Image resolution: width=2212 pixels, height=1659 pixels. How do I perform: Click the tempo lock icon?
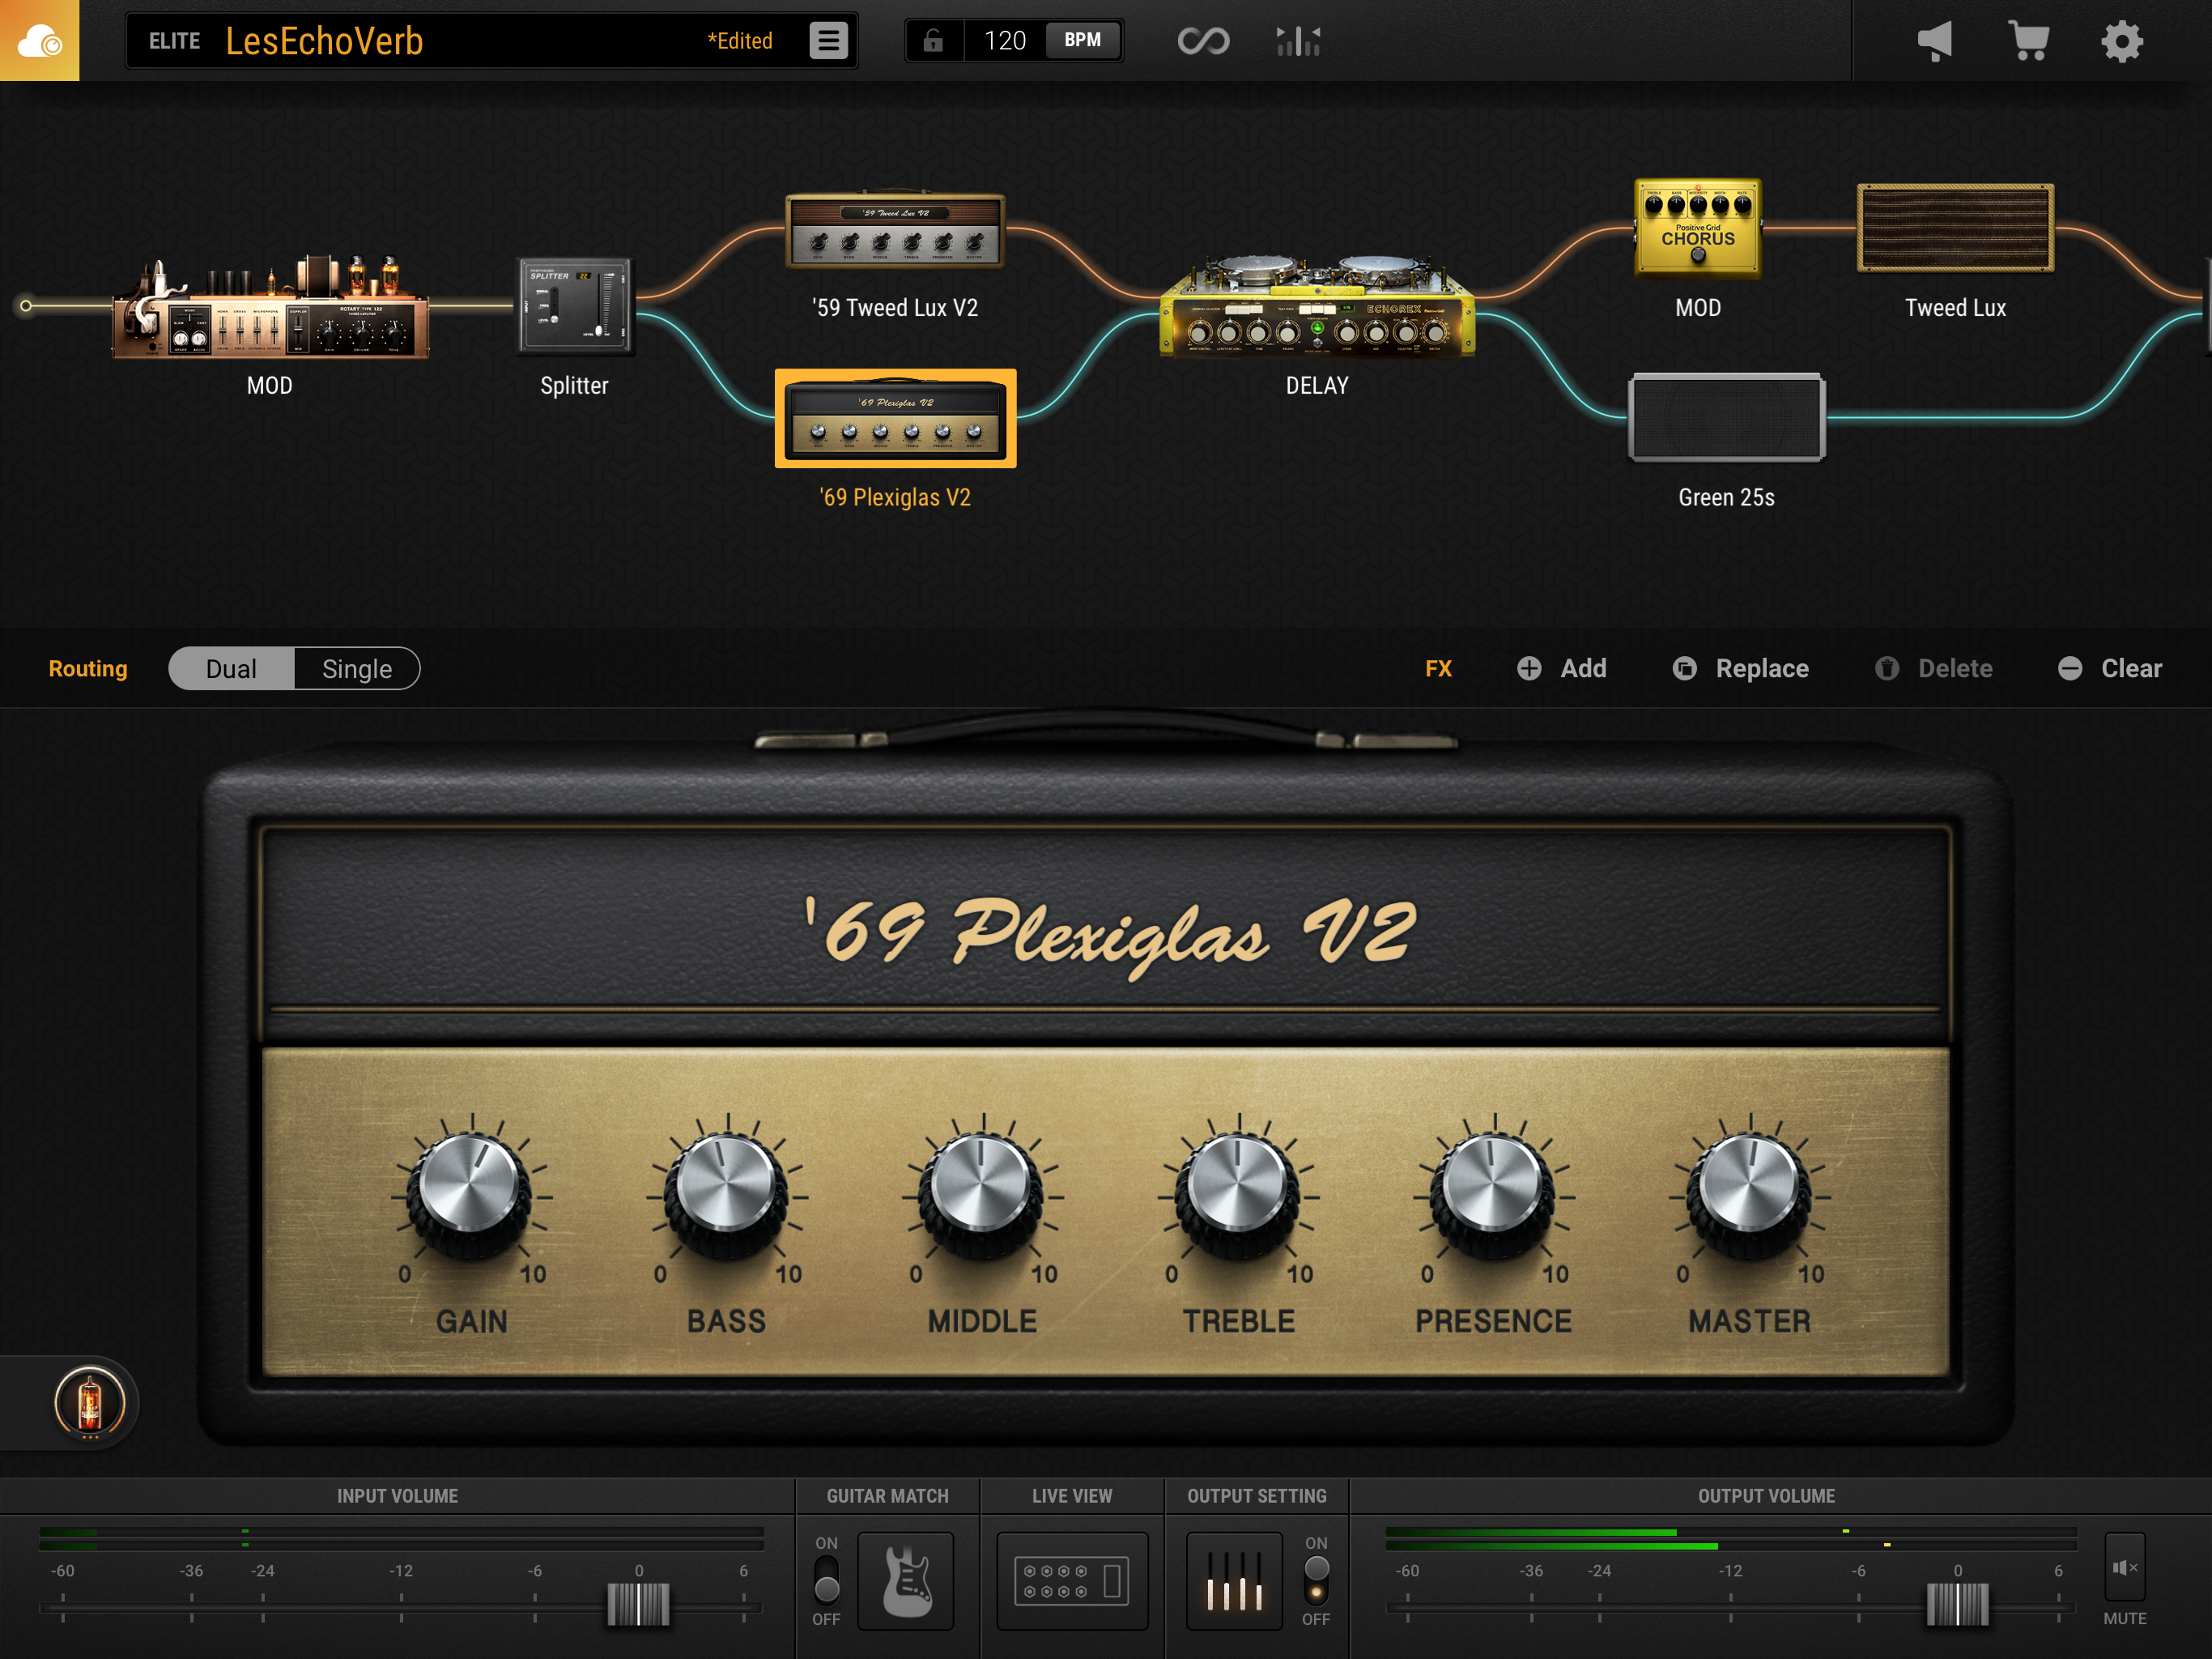point(933,40)
